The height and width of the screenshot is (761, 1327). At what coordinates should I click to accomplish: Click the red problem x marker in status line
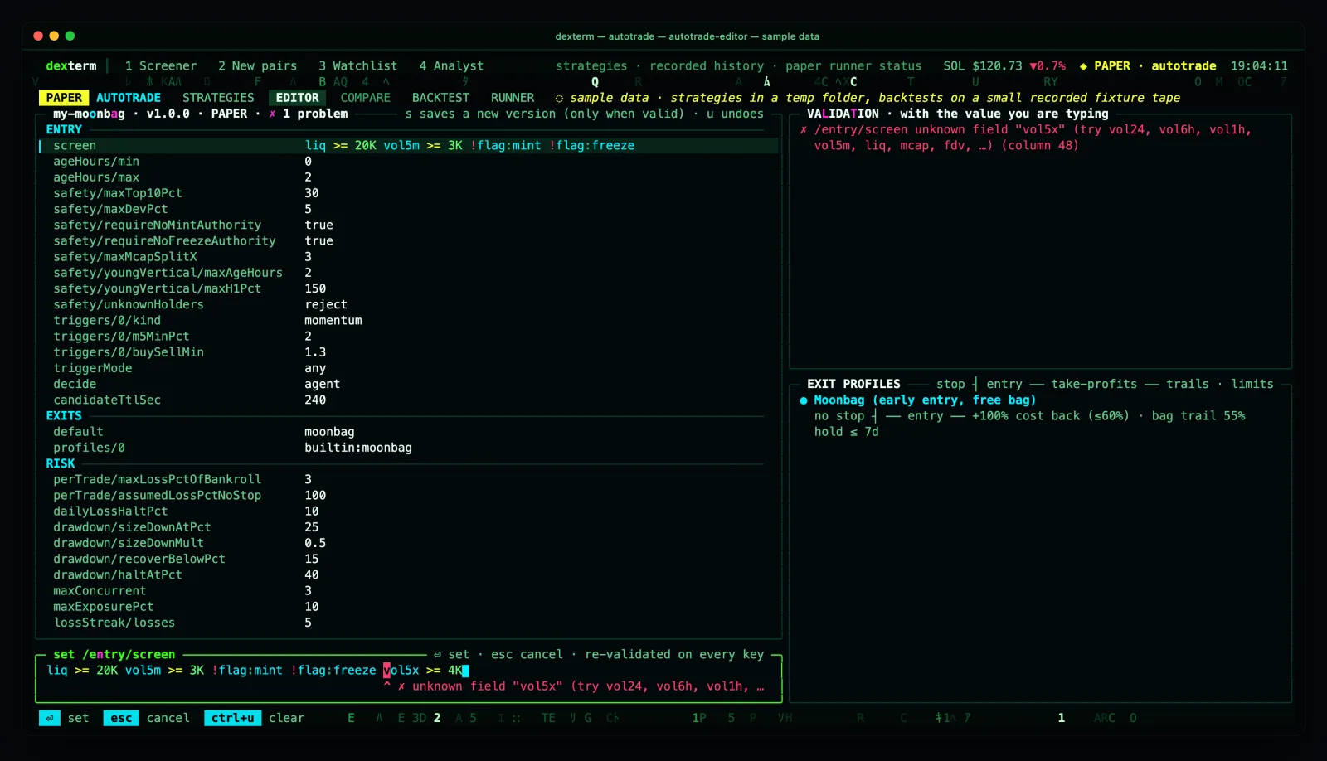[x=272, y=114]
